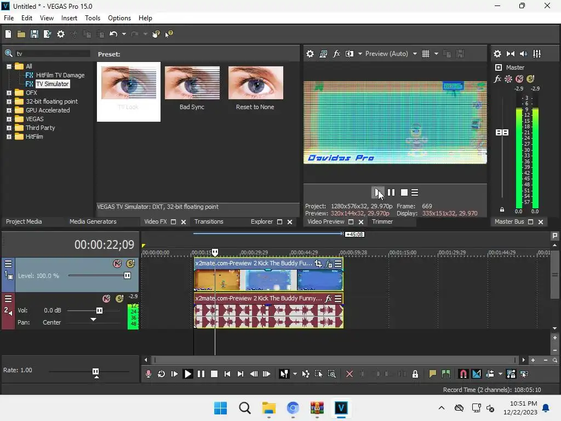The width and height of the screenshot is (561, 421).
Task: Open project properties gear in main toolbar
Action: [61, 34]
